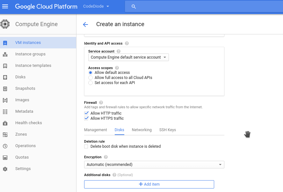Click the Compute Engine chip icon
This screenshot has height=192, width=283.
pos(5,24)
